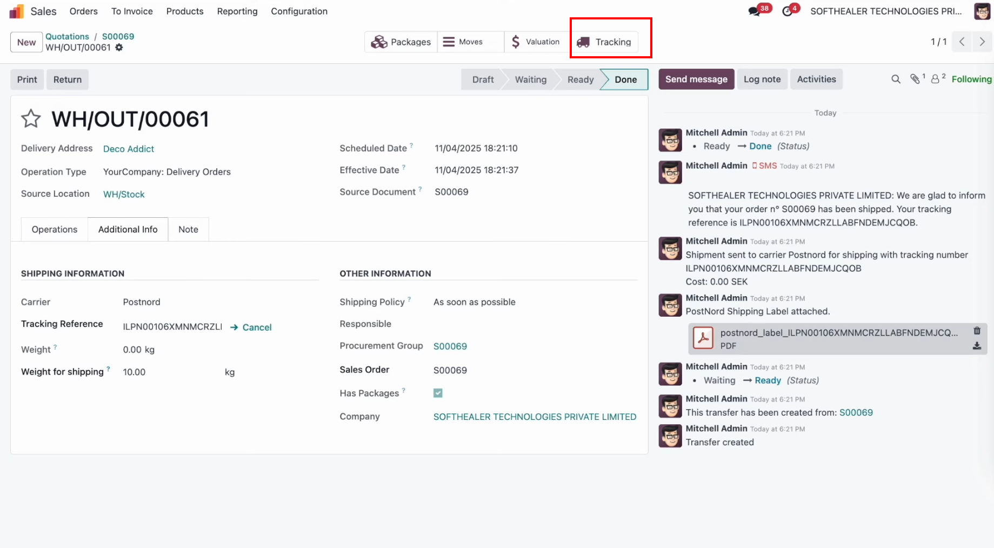Open the postnord label PDF file icon
Viewport: 994px width, 548px height.
click(703, 338)
